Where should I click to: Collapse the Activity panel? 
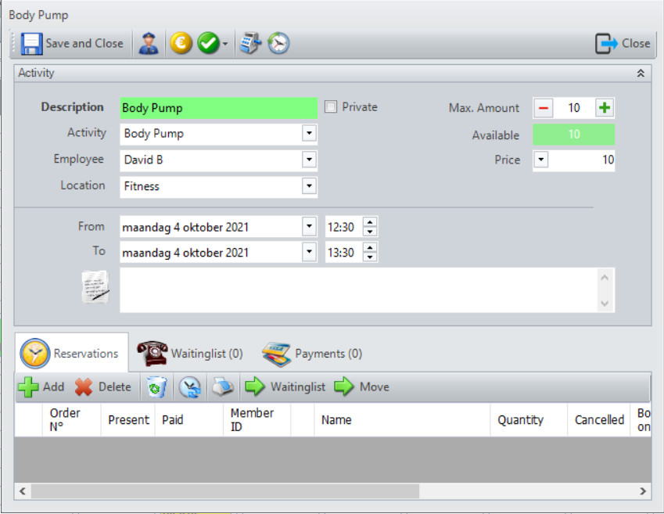tap(641, 73)
